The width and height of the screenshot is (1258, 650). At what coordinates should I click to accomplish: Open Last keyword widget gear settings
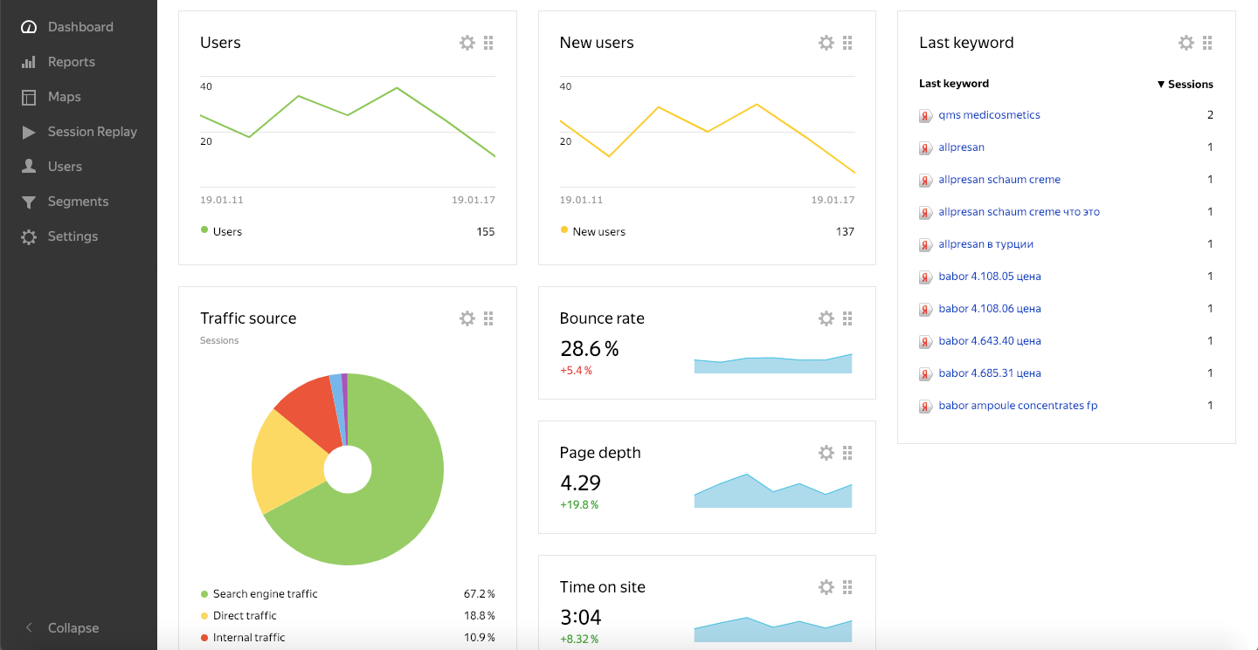(1186, 43)
